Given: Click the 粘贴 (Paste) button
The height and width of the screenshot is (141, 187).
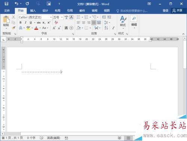Looking at the screenshot, I should pos(6,22).
